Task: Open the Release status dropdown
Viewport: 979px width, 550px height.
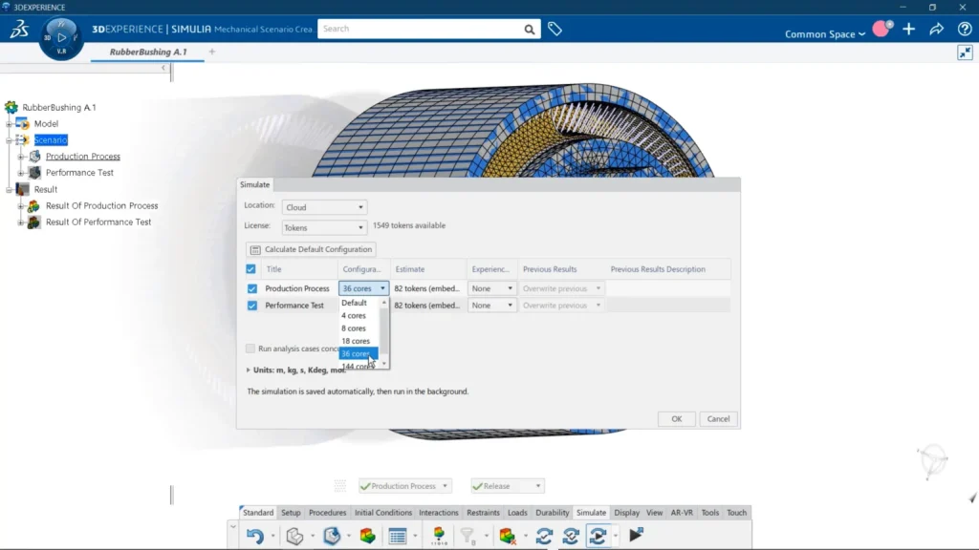Action: click(x=507, y=486)
